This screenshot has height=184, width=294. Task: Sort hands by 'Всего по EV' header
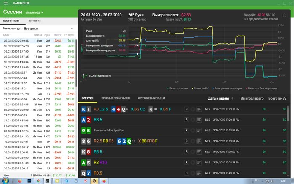coord(277,98)
